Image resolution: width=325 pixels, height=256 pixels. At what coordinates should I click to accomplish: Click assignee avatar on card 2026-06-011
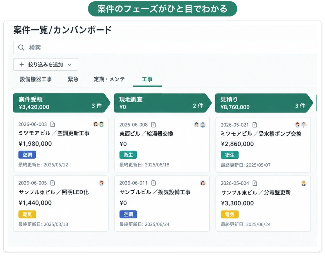[203, 183]
